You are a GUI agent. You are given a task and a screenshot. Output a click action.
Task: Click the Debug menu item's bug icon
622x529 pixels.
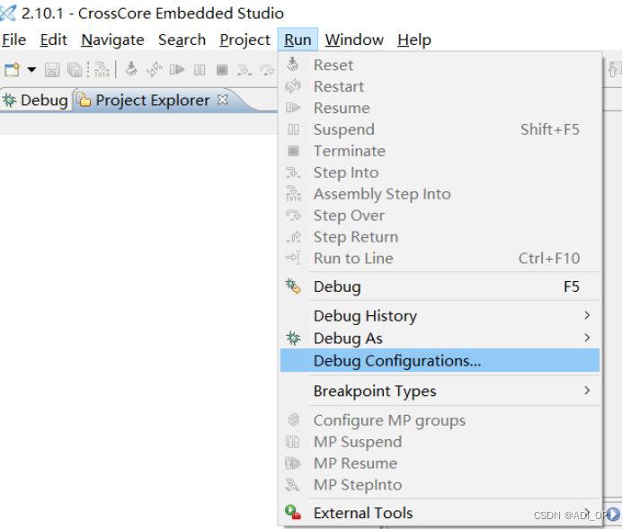(293, 287)
